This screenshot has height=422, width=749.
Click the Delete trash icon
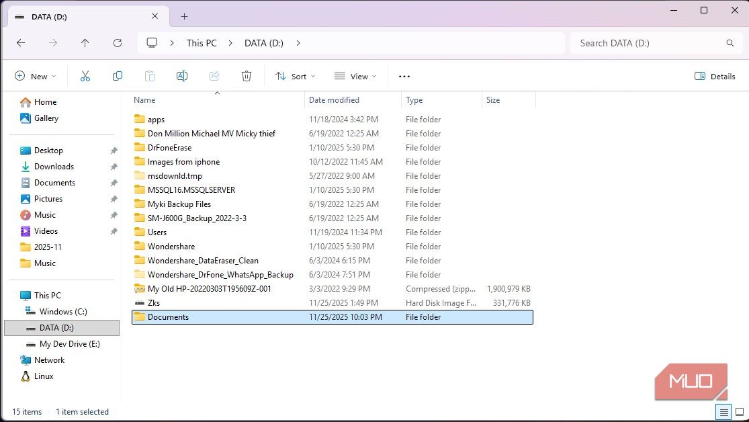tap(247, 76)
